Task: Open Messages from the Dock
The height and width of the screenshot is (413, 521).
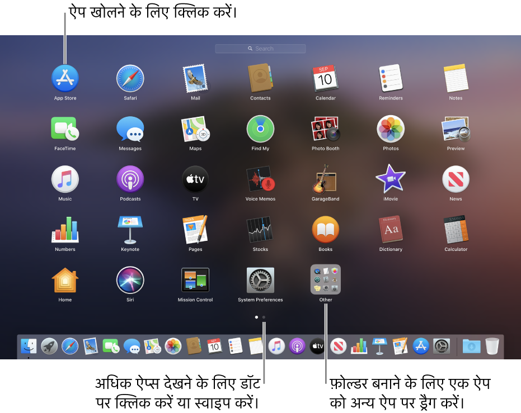Action: pyautogui.click(x=132, y=346)
